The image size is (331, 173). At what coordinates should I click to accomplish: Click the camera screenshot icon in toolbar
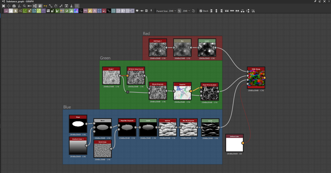point(14,6)
